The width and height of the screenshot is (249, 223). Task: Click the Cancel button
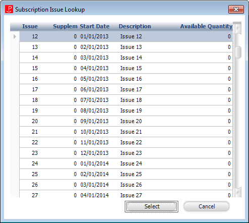pos(207,206)
